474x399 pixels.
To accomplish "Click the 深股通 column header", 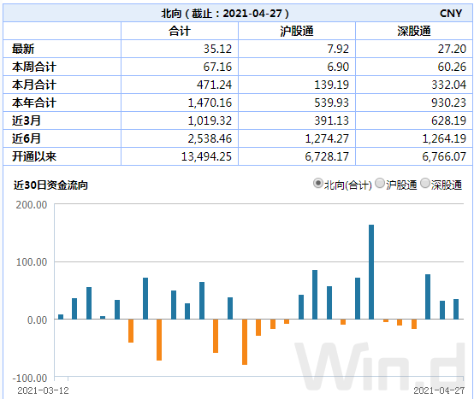I will point(414,31).
